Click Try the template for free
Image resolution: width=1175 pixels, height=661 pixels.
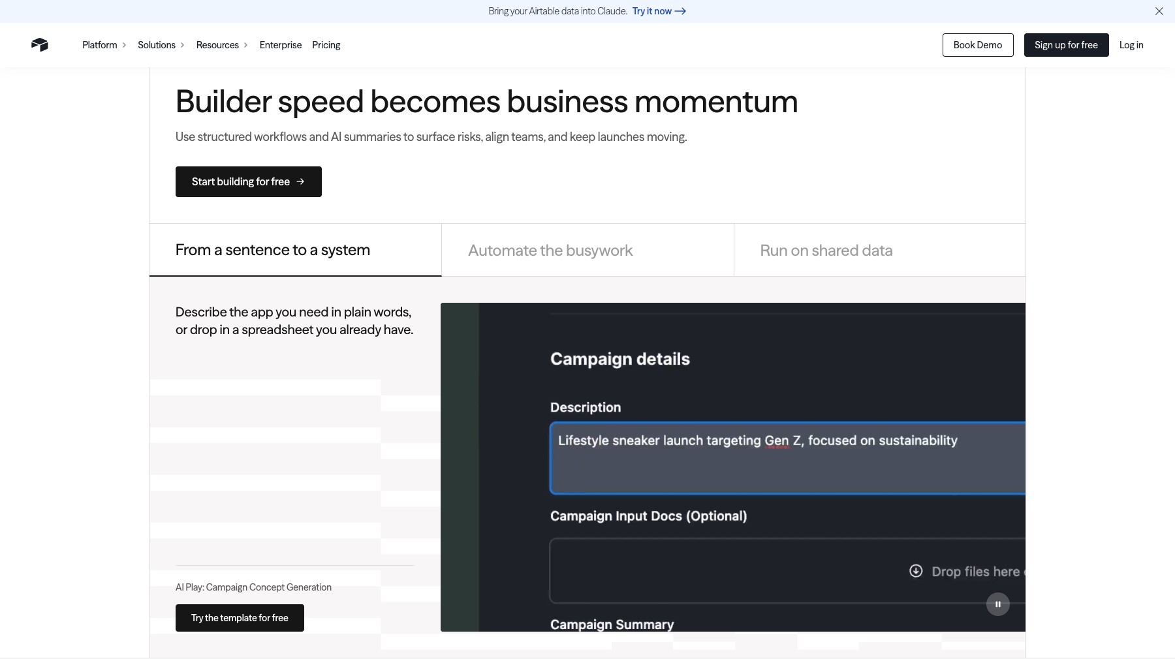[240, 618]
